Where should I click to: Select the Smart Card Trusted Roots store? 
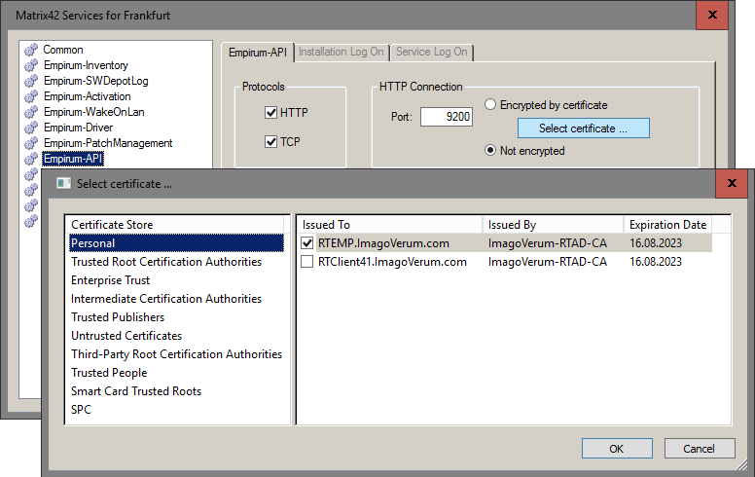[x=136, y=391]
